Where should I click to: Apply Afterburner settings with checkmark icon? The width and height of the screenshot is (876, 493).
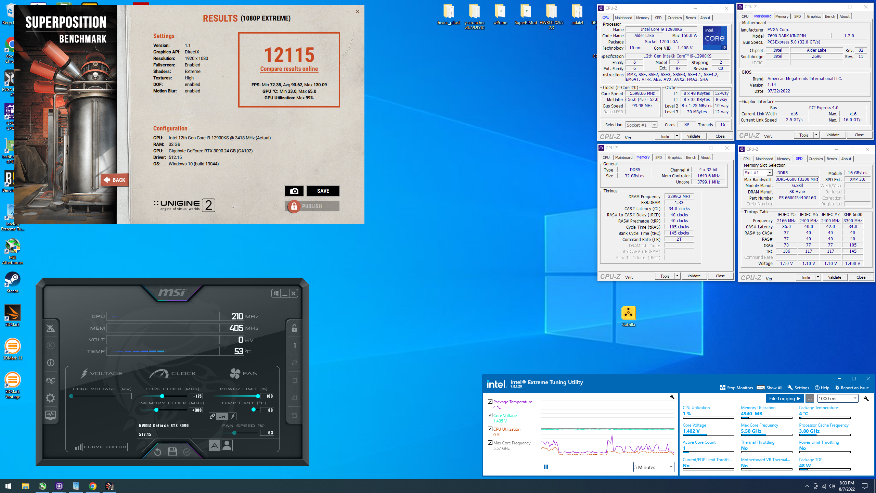187,452
